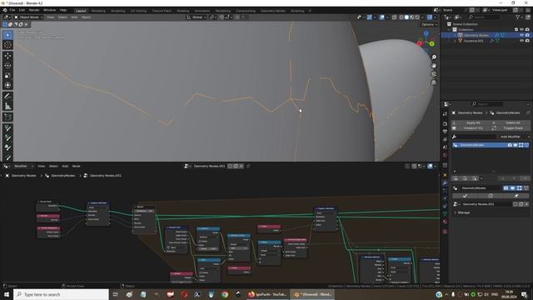The height and width of the screenshot is (300, 533).
Task: Open the outliner filter dropdown
Action: click(x=520, y=17)
